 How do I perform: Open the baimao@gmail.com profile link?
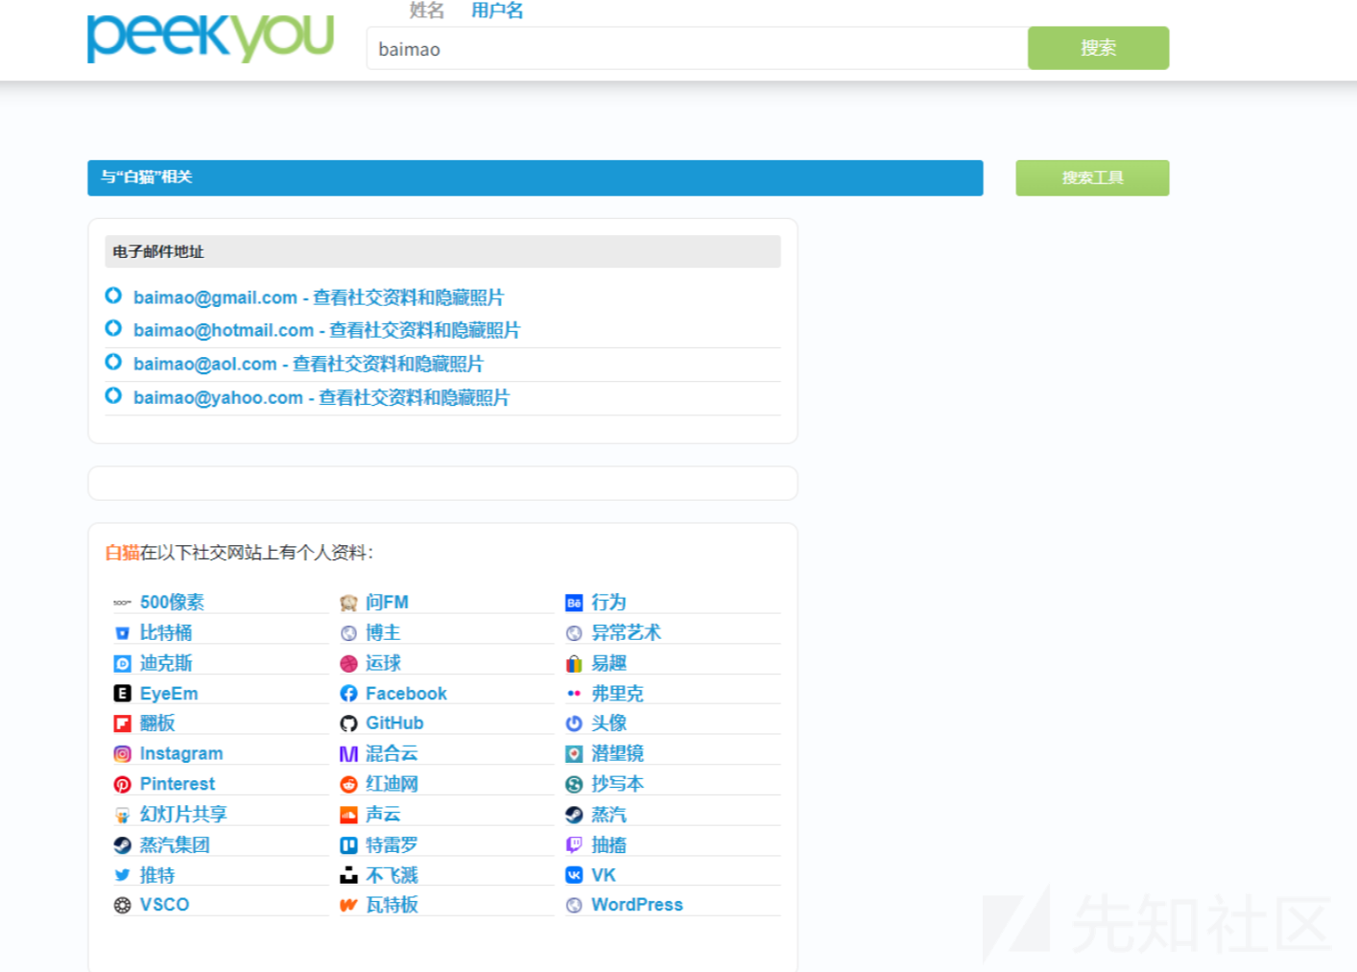coord(319,297)
